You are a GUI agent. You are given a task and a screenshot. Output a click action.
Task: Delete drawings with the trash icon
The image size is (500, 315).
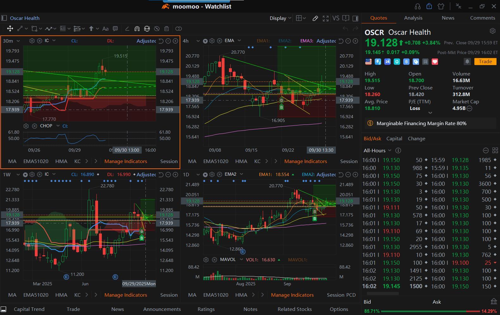(x=167, y=29)
